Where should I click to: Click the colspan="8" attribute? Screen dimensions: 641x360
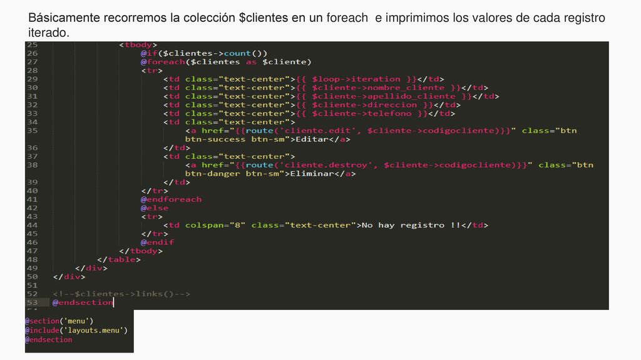coord(215,225)
